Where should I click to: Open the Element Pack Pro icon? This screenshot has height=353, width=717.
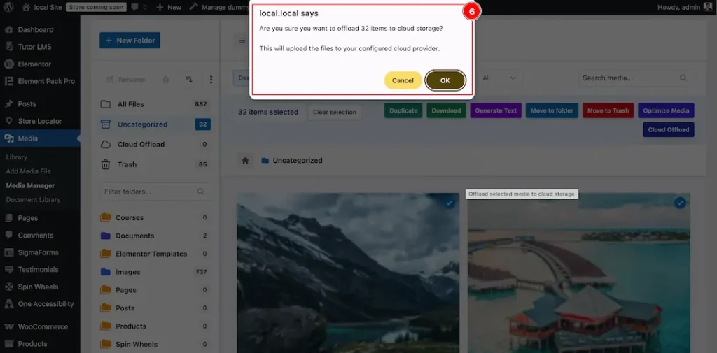(x=8, y=81)
